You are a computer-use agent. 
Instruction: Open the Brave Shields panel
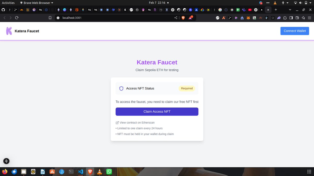pos(183,18)
